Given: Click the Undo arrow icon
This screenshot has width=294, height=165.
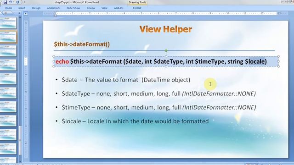Looking at the screenshot, I should [10, 2].
